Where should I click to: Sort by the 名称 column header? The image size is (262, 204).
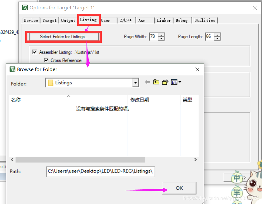tap(68, 100)
